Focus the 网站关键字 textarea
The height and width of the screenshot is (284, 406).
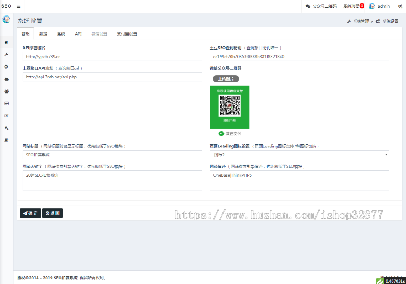(x=112, y=180)
